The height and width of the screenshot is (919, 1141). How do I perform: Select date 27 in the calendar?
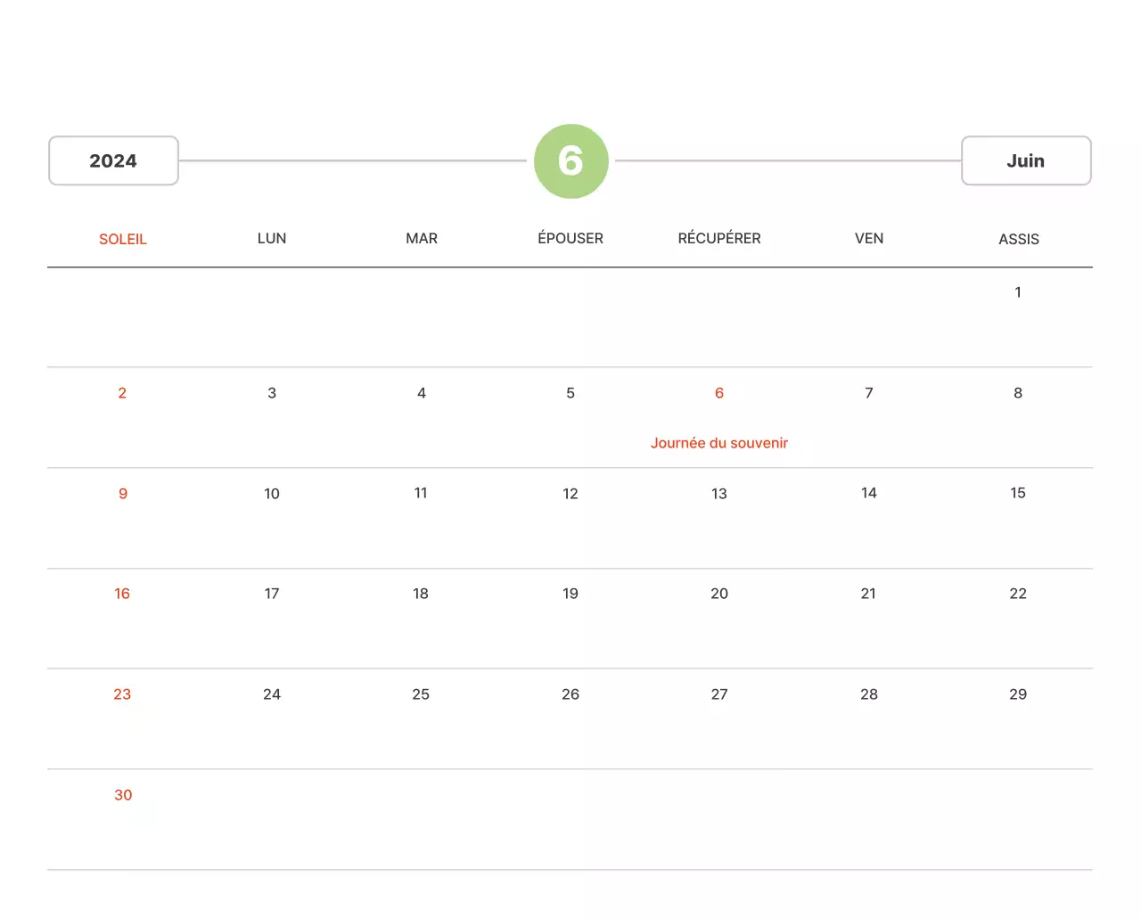[719, 694]
